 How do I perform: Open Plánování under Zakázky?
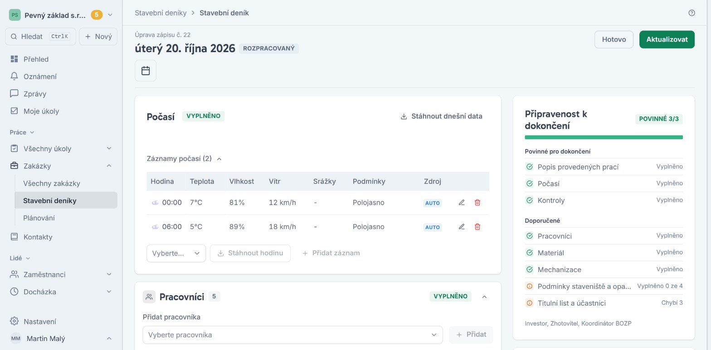[x=66, y=218]
